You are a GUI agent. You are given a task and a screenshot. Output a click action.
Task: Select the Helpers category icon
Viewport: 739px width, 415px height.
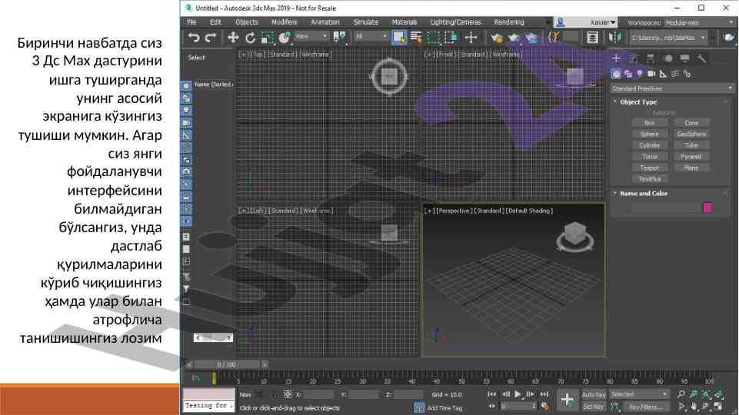click(663, 74)
